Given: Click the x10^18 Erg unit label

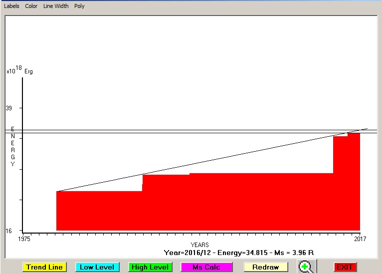Looking at the screenshot, I should click(19, 71).
